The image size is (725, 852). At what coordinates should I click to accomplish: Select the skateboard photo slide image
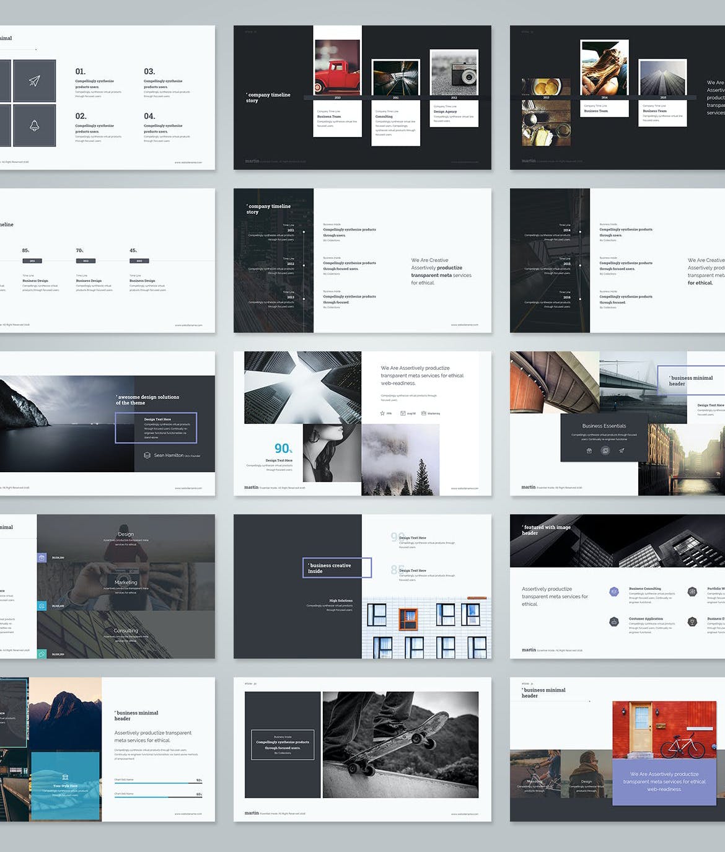coord(400,745)
